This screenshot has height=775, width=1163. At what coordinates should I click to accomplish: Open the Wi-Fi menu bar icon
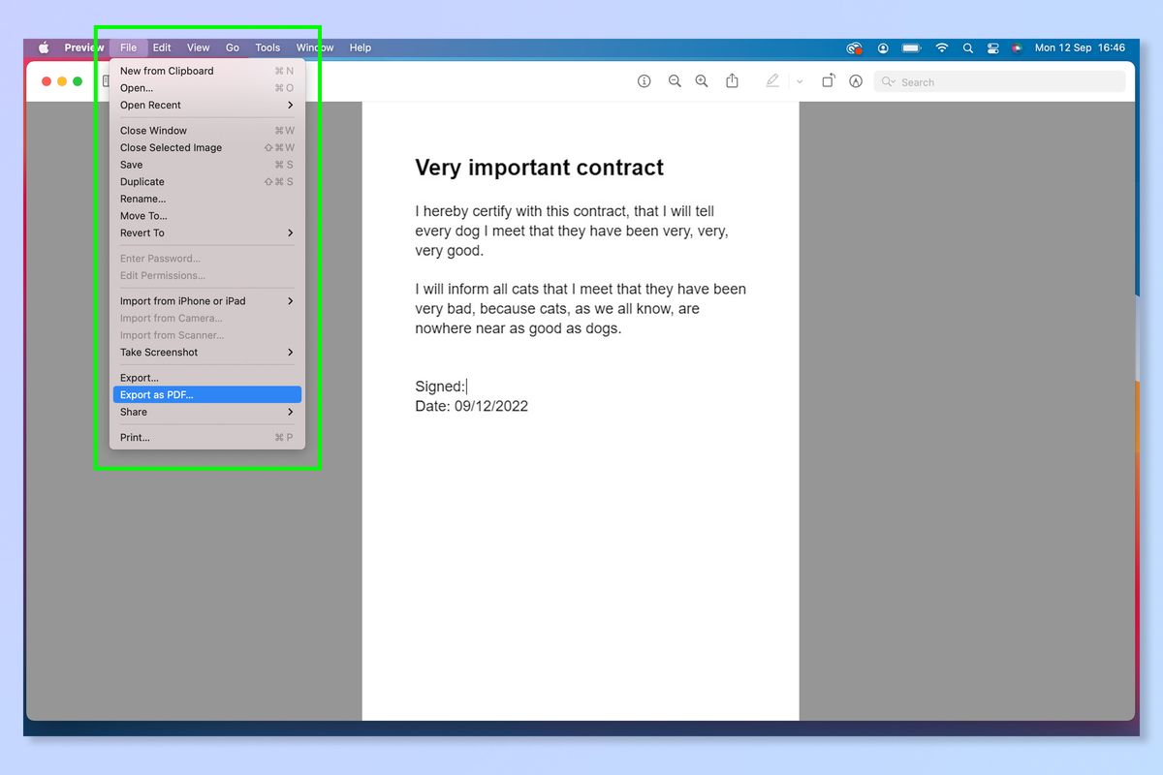(x=941, y=47)
